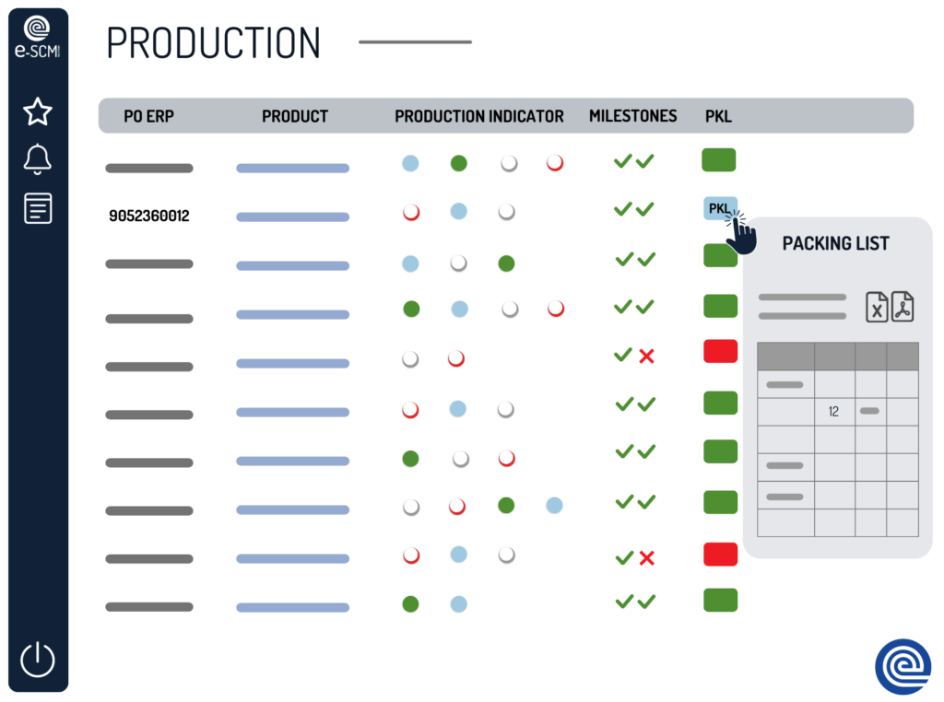Screen dimensions: 944x702
Task: Open the document list icon in sidebar
Action: tap(37, 208)
